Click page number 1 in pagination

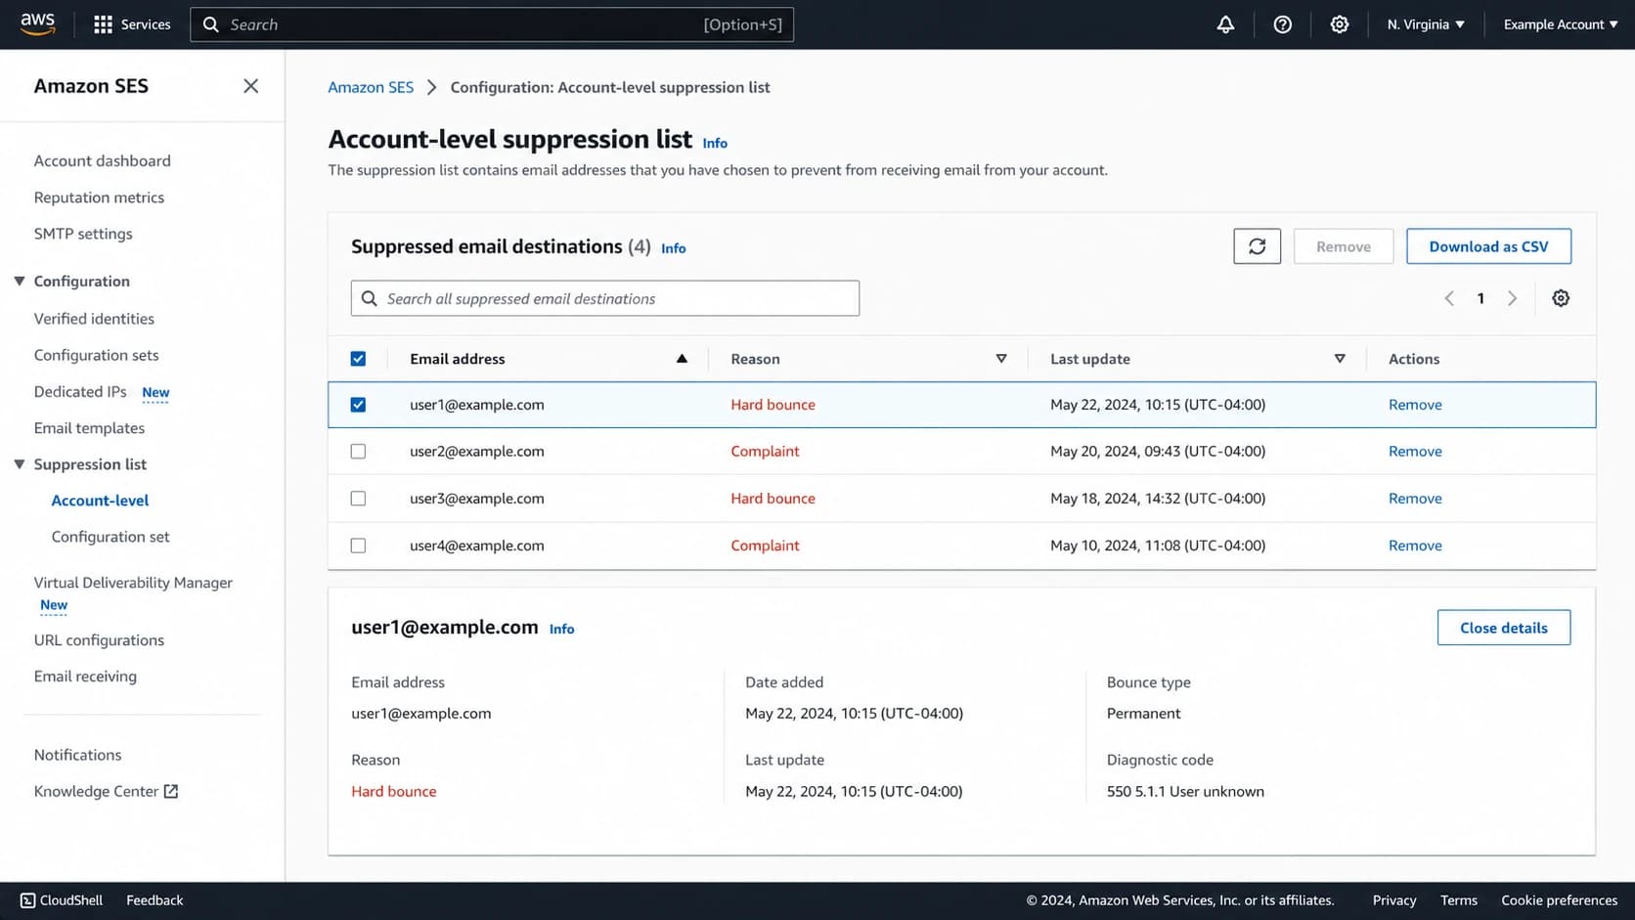click(x=1480, y=298)
